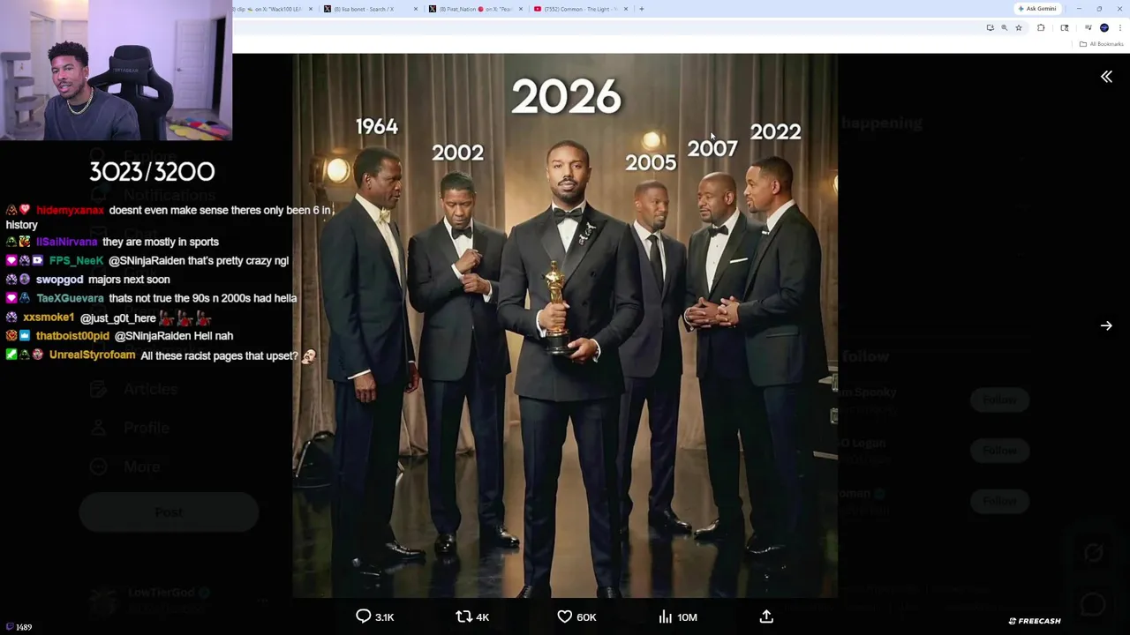Open a new browser tab with plus

[642, 9]
